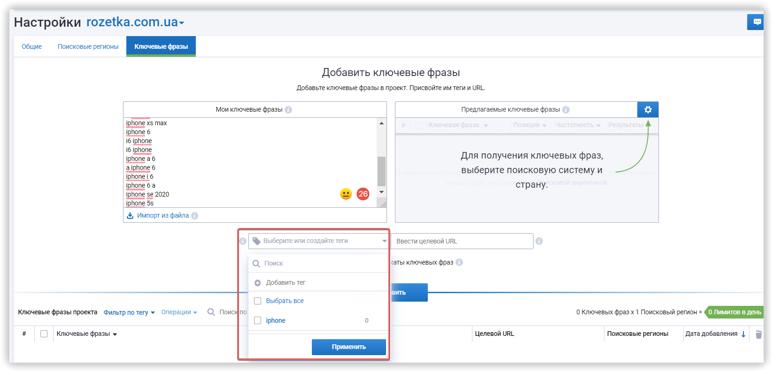Click the Применить button

pos(349,347)
